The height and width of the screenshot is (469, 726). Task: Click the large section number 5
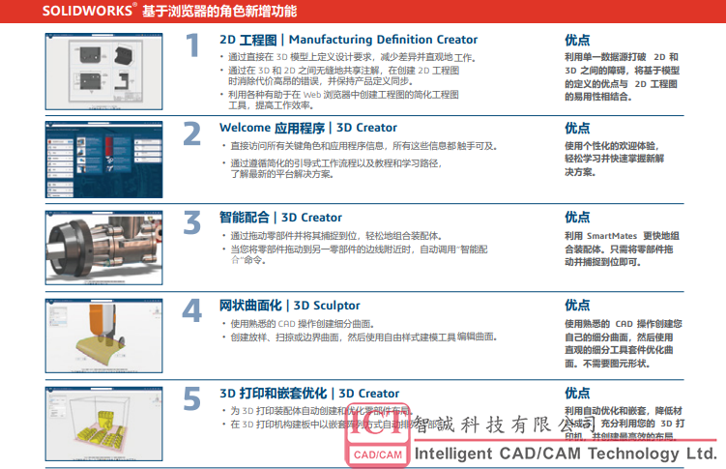[x=192, y=399]
